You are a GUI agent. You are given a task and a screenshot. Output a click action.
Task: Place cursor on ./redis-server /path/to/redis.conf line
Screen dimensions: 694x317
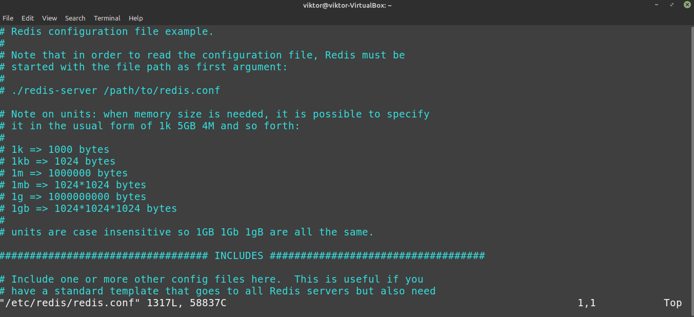pos(110,91)
